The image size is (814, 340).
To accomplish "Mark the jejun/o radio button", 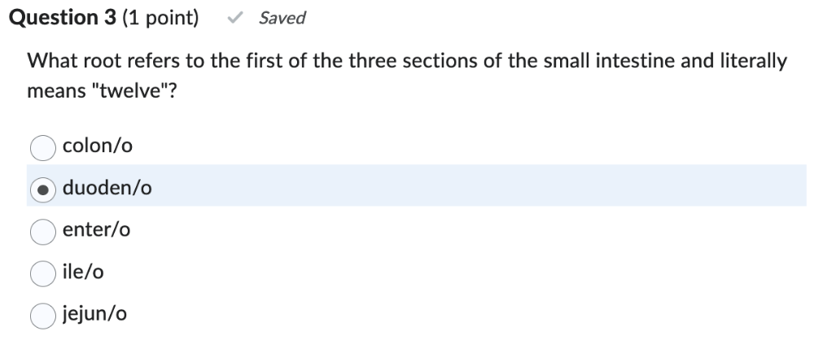I will click(42, 314).
